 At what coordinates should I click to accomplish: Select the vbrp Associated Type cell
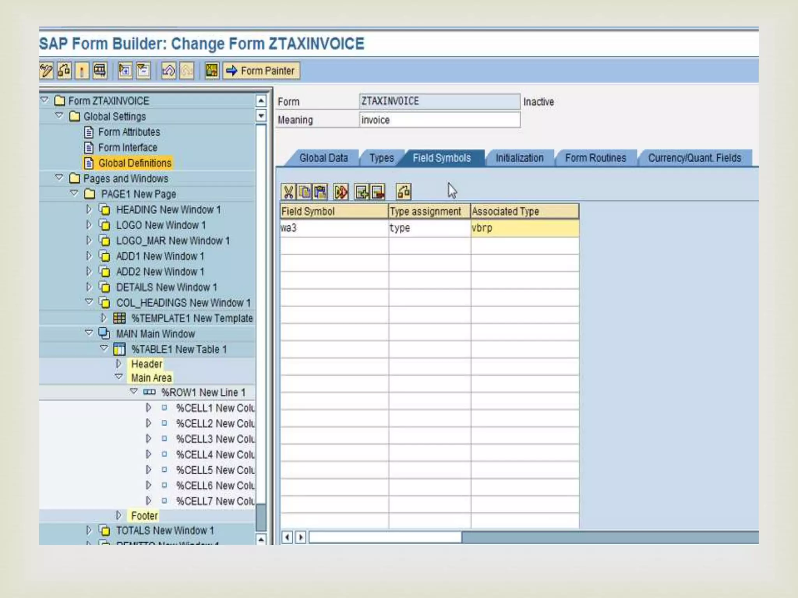[524, 228]
